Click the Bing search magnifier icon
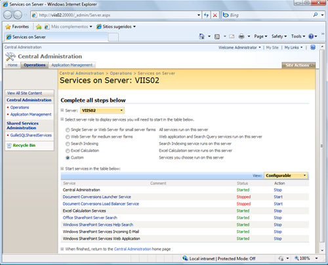Viewport: 328px width, 265px height. (316, 15)
